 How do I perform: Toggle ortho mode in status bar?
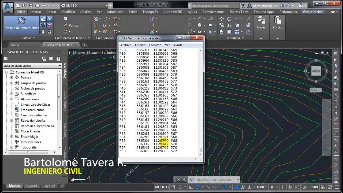tap(191, 187)
